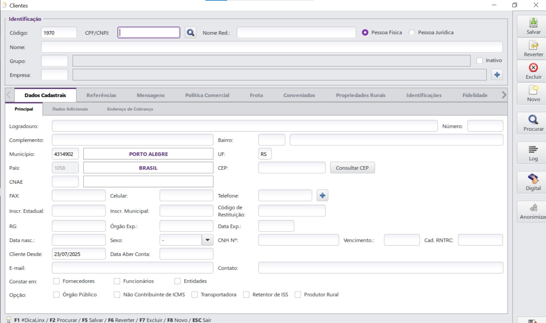This screenshot has width=546, height=323.
Task: Enable the Fornecedores checkbox
Action: (56, 281)
